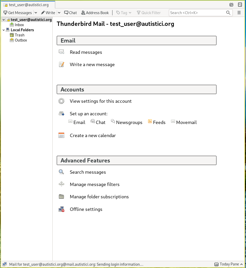The image size is (246, 268).
Task: Click the account settings gear icon
Action: [x=61, y=101]
